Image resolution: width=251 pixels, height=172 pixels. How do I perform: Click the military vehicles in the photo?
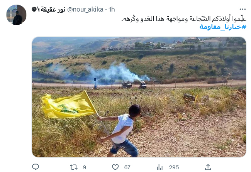click(x=134, y=84)
